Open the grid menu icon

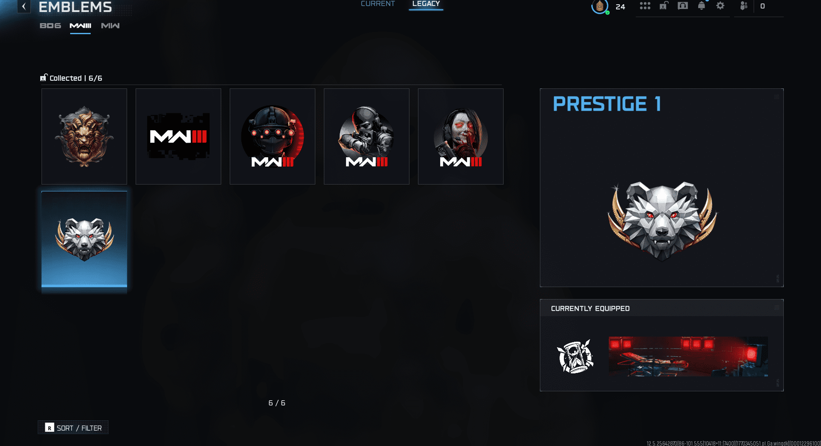(645, 6)
